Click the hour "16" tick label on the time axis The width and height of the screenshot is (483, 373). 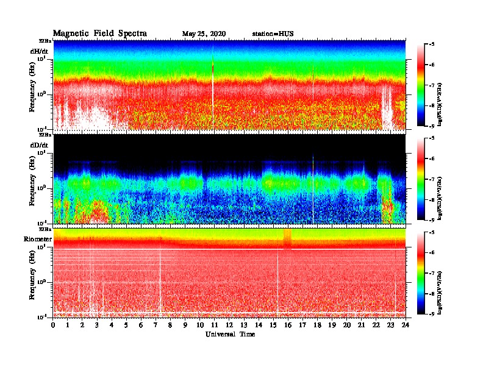coord(288,325)
